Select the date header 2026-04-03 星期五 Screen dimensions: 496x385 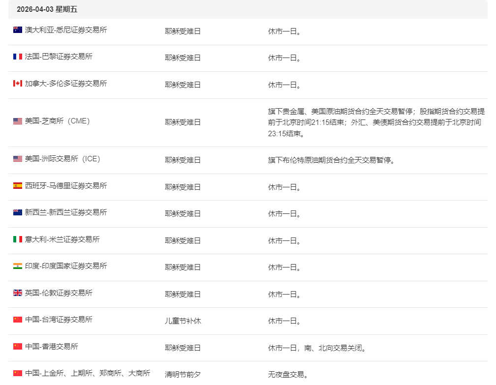click(x=47, y=9)
